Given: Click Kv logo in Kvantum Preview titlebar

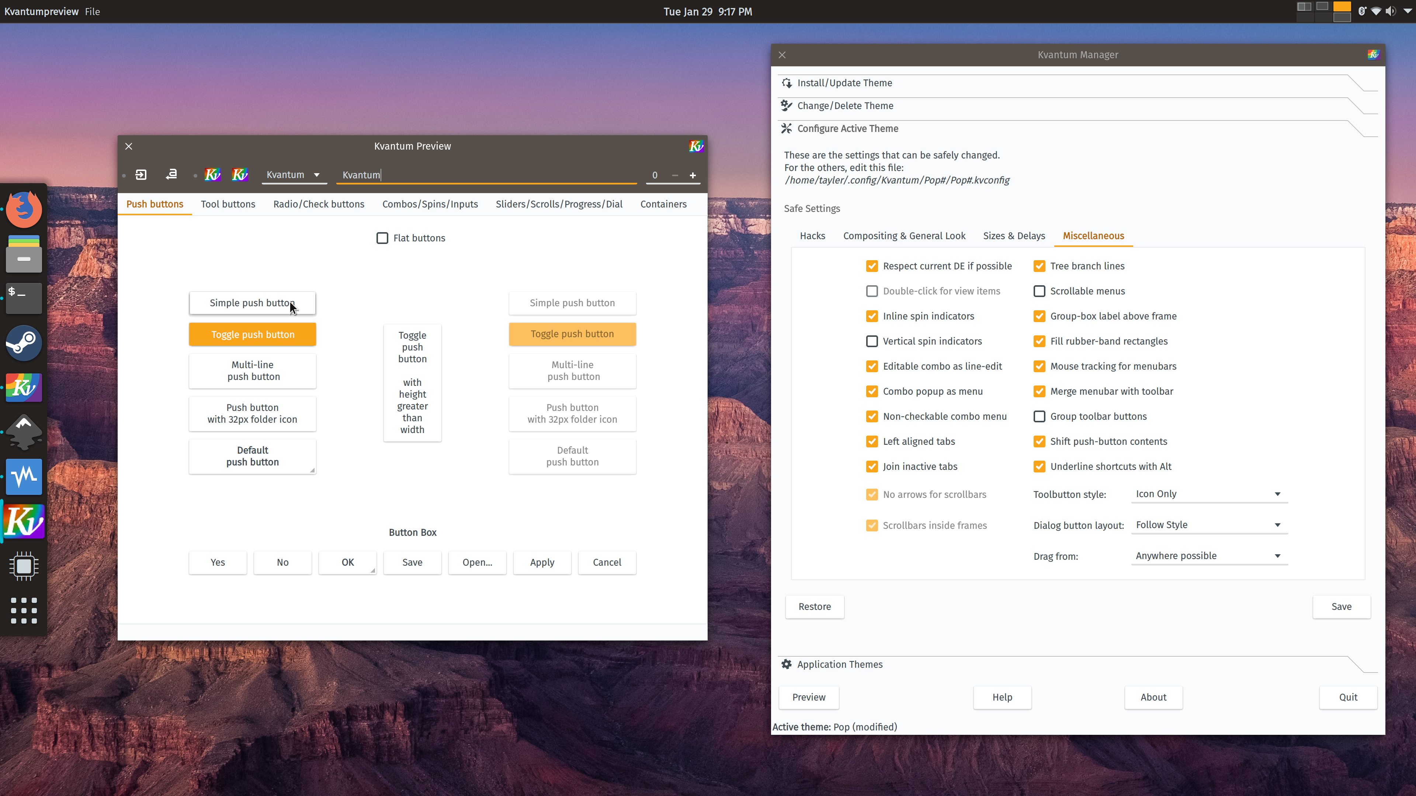Looking at the screenshot, I should (x=696, y=146).
